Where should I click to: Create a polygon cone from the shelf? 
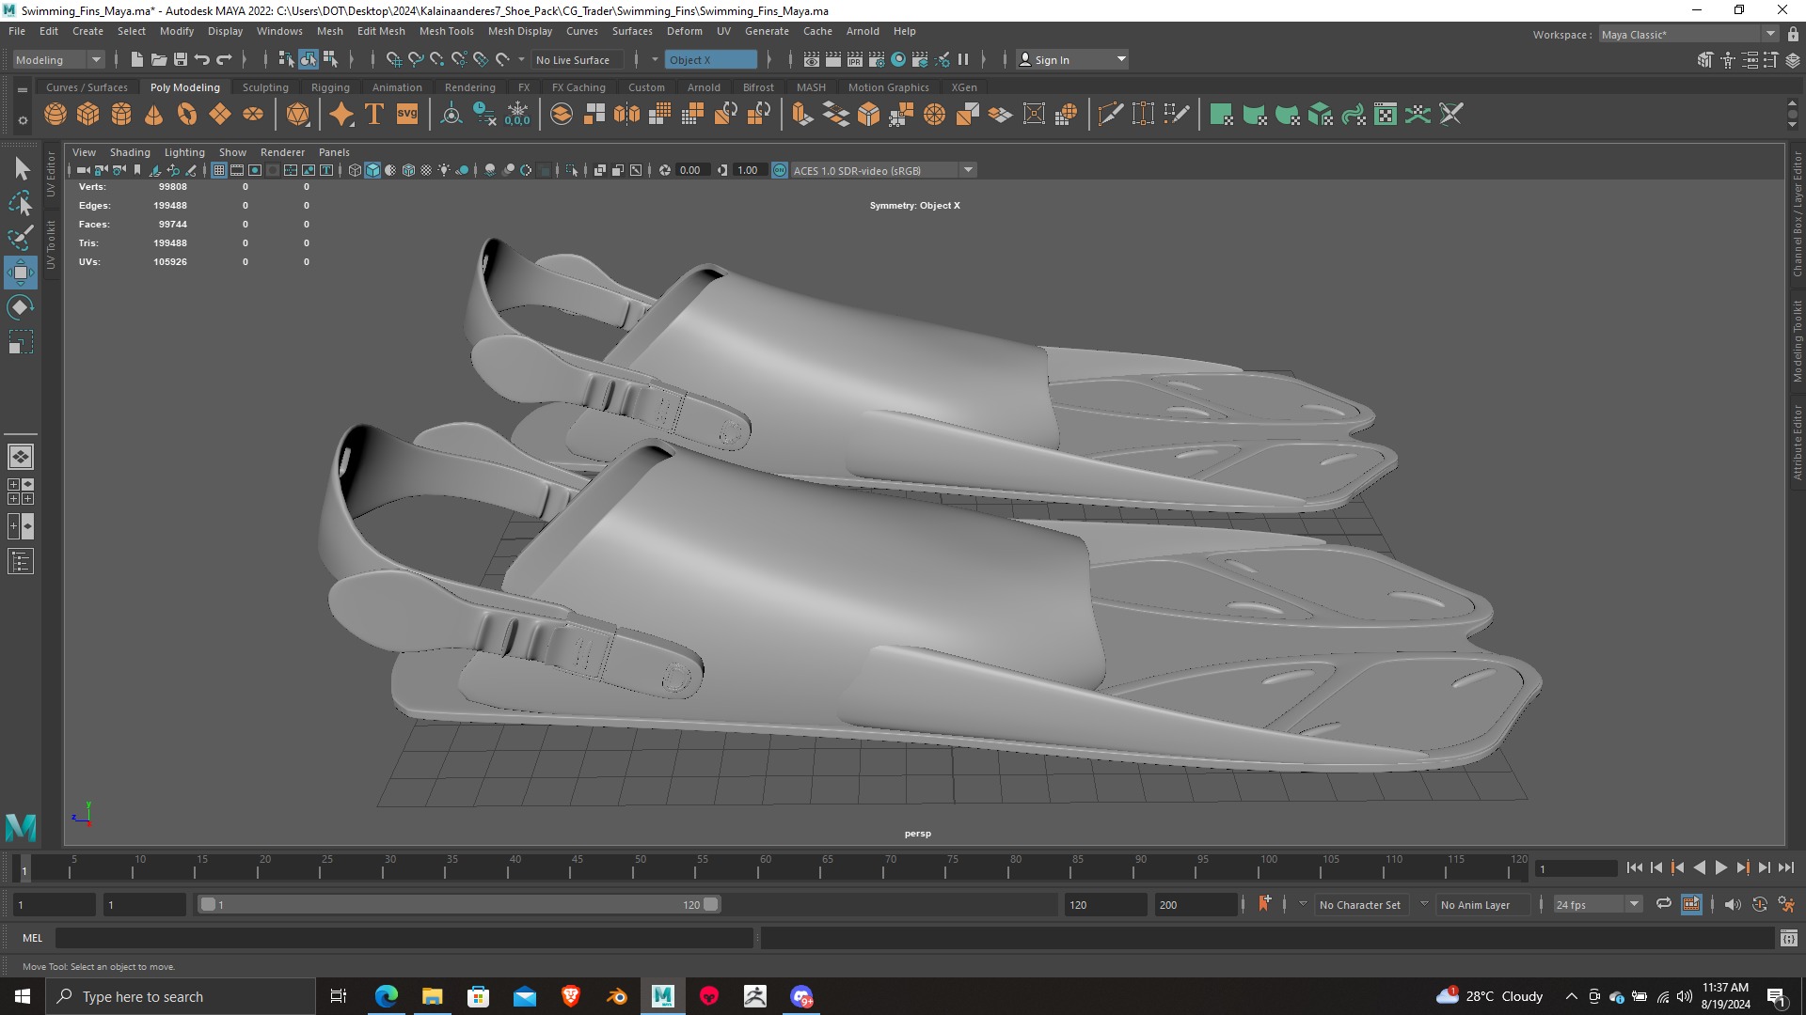[x=154, y=115]
